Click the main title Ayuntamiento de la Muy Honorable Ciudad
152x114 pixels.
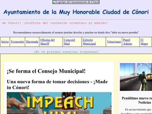pos(76,12)
